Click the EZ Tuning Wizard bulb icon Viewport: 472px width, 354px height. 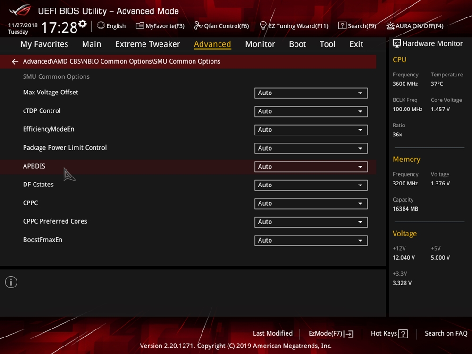point(263,25)
